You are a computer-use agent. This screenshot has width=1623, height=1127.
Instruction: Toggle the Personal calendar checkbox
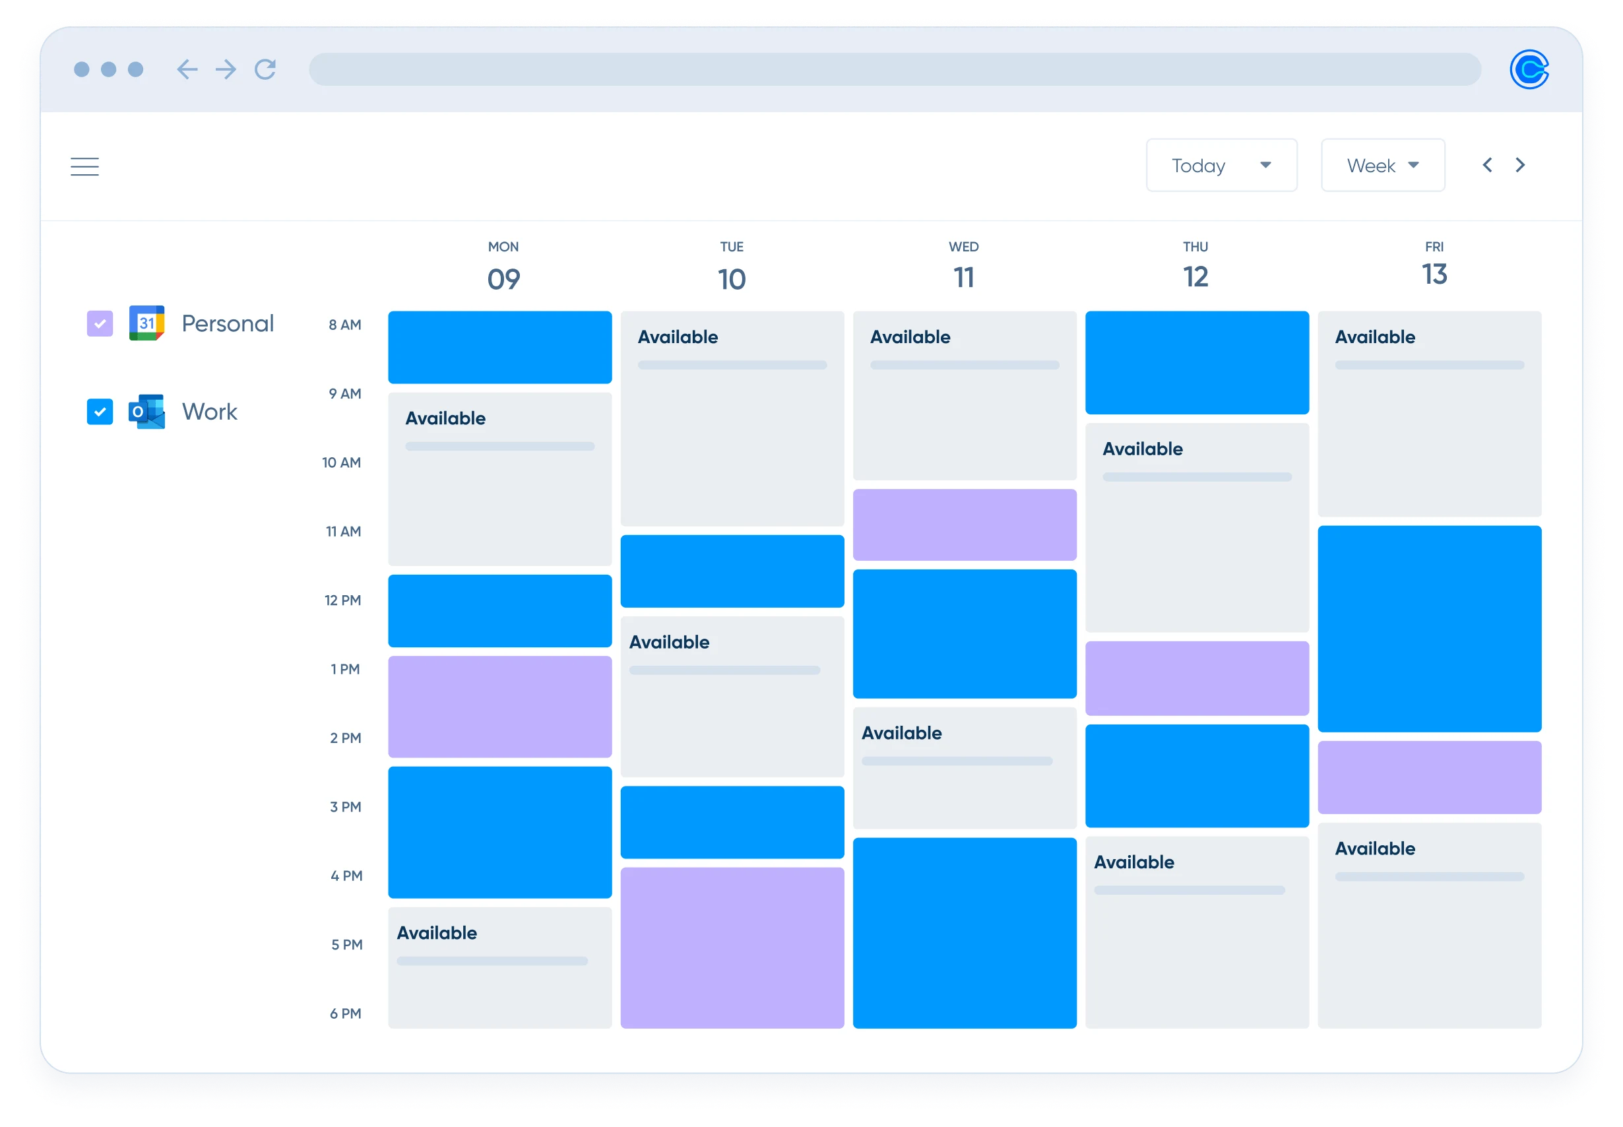[100, 322]
